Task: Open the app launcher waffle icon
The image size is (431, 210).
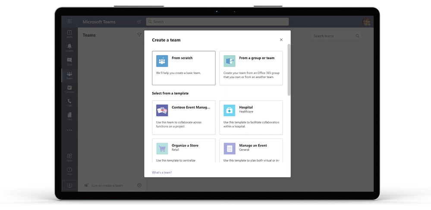Action: (x=69, y=22)
